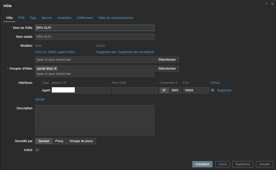Open the IPMI tab

[21, 18]
